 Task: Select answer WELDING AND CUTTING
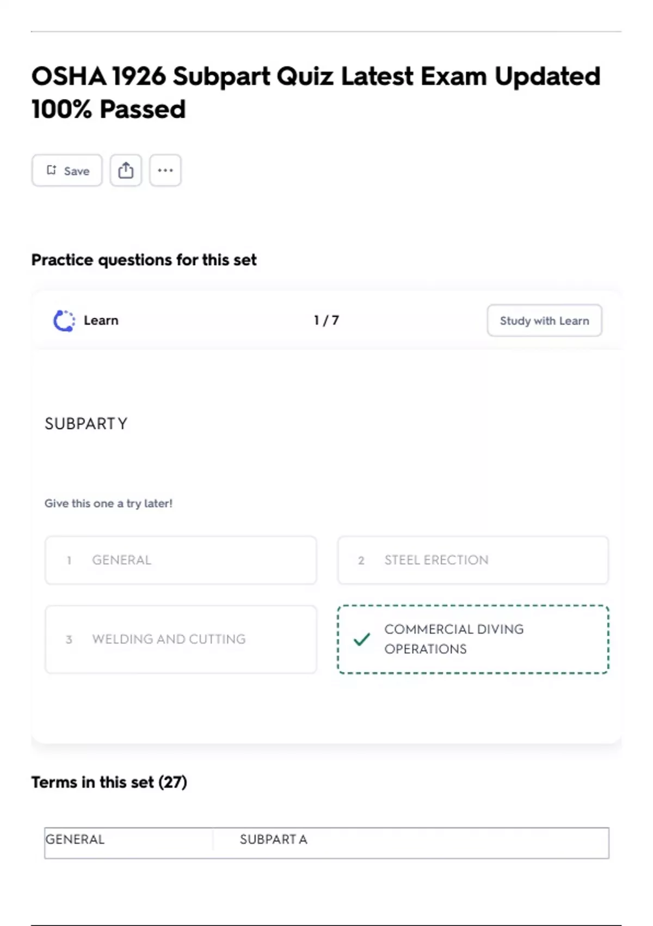(x=181, y=639)
